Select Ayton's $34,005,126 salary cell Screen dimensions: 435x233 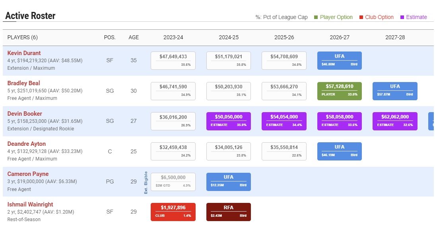229,151
